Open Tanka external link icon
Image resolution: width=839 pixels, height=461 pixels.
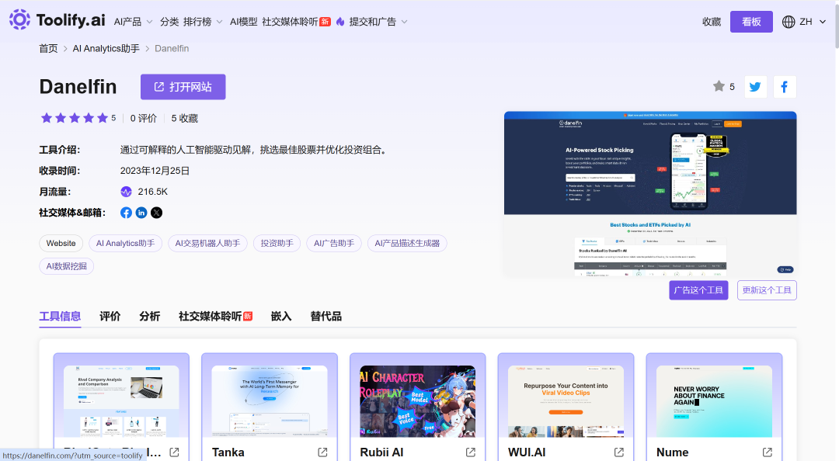pyautogui.click(x=322, y=452)
